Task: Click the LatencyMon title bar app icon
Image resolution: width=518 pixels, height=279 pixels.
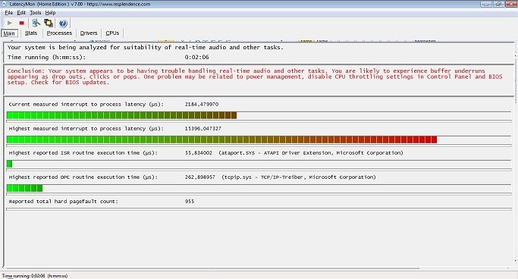Action: click(x=4, y=4)
